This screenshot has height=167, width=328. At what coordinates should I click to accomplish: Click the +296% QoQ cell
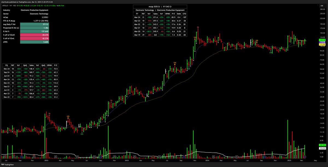pyautogui.click(x=25, y=86)
